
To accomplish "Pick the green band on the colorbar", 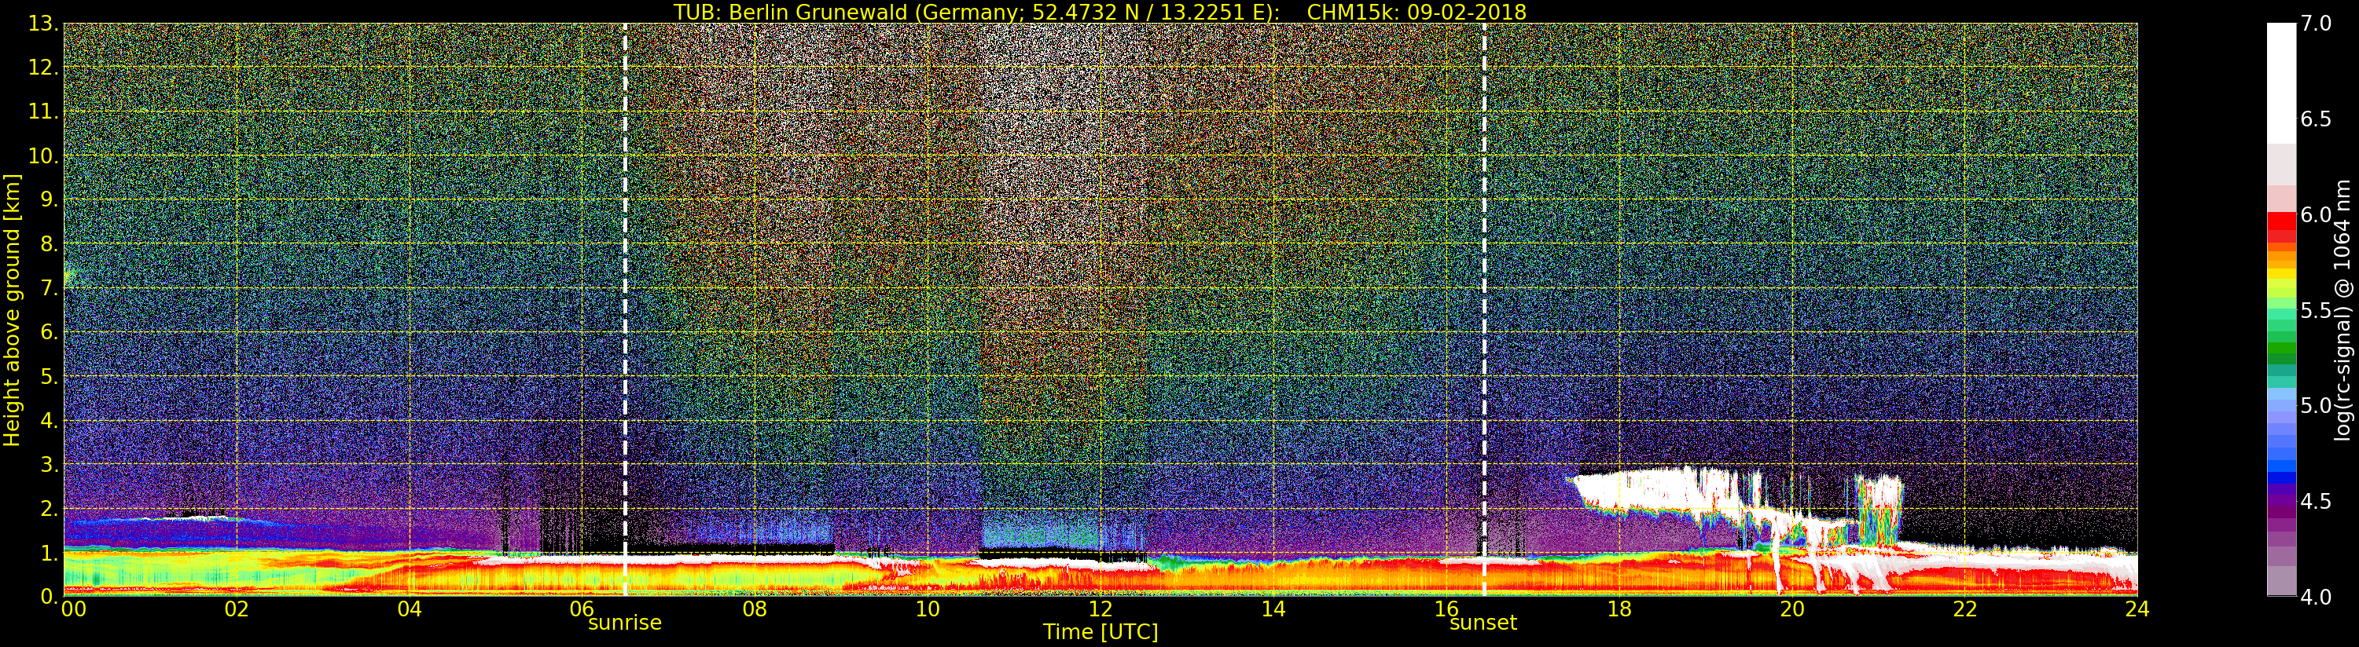I will click(x=2281, y=349).
